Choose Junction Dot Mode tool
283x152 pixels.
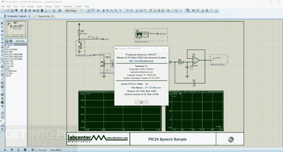[2, 31]
